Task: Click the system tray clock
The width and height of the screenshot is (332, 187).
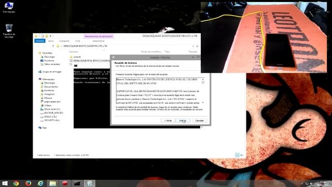Action: (x=323, y=183)
